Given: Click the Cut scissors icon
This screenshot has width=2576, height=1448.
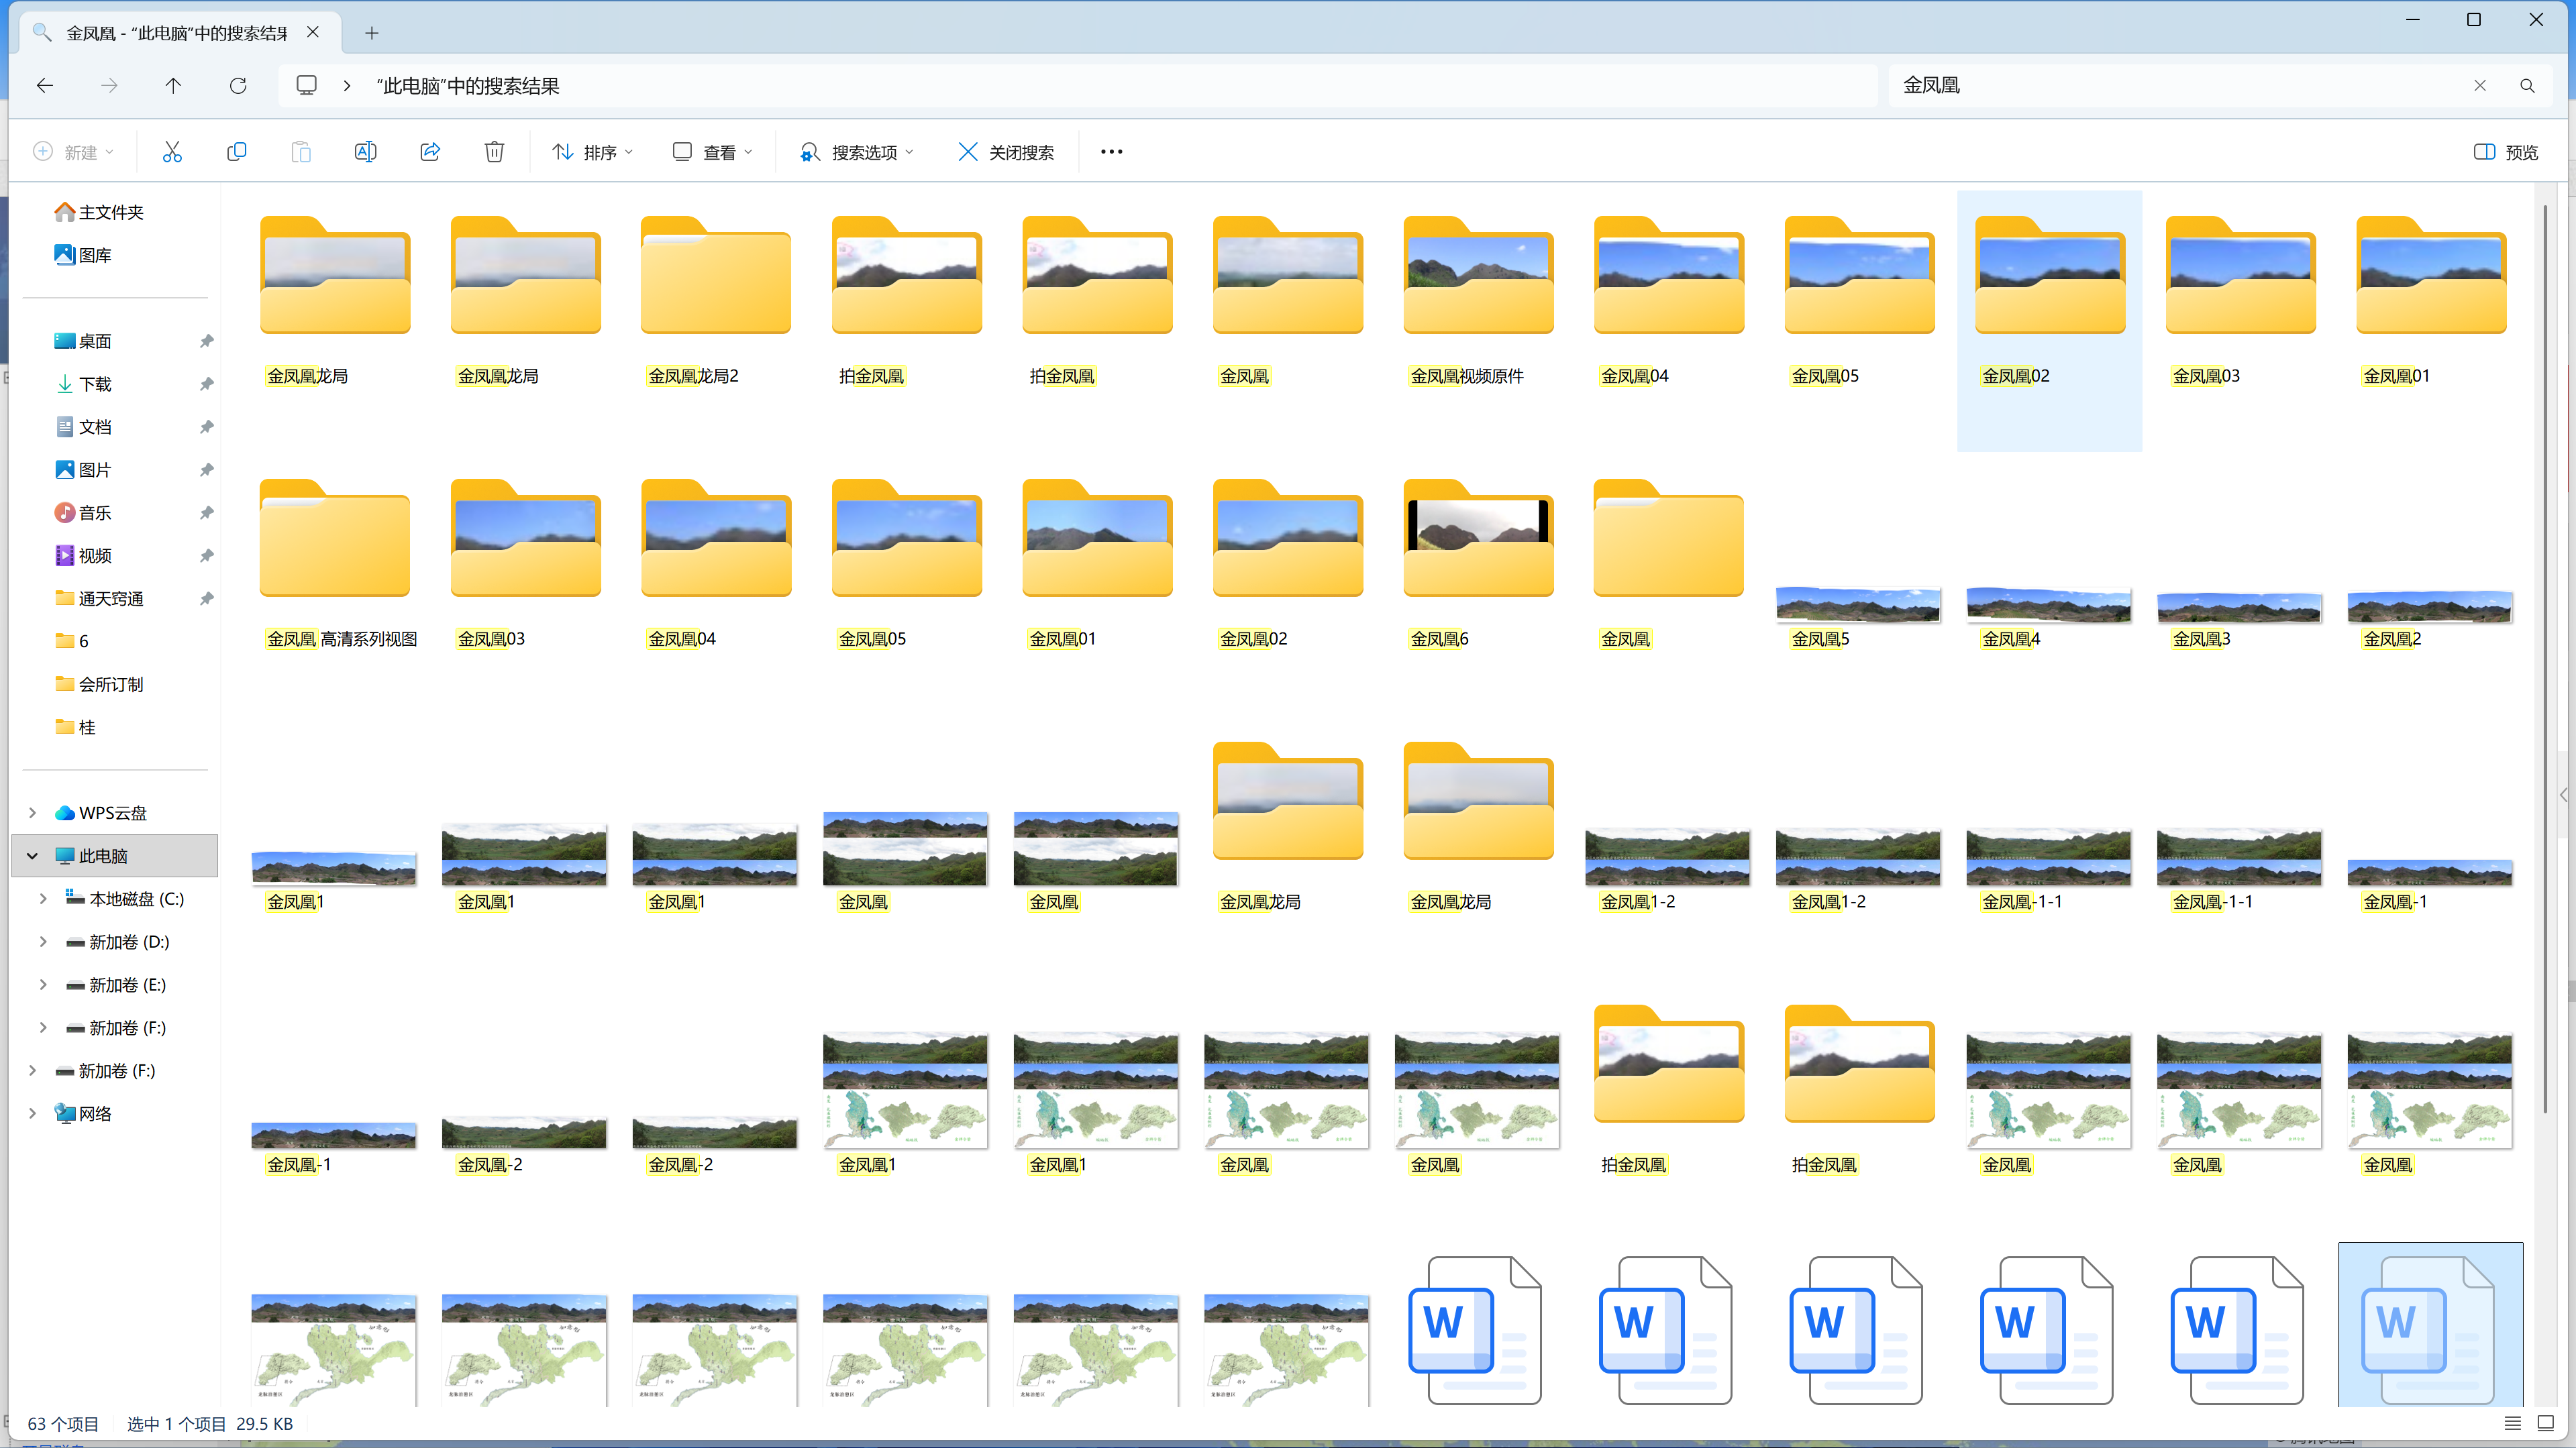Looking at the screenshot, I should 172,152.
